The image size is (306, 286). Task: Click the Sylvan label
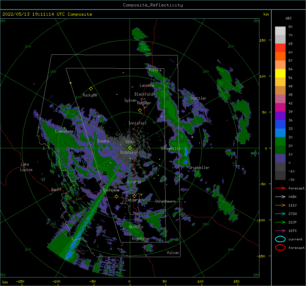point(130,100)
